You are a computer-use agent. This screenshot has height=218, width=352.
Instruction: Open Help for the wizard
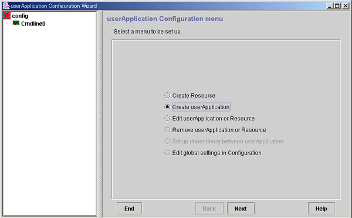[321, 209]
